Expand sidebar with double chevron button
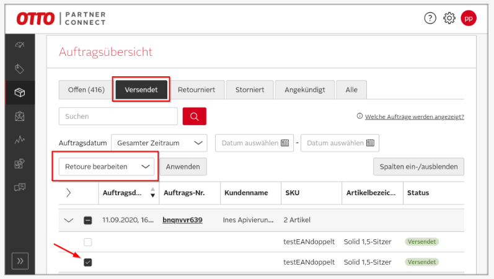The image size is (494, 279). pos(20,261)
